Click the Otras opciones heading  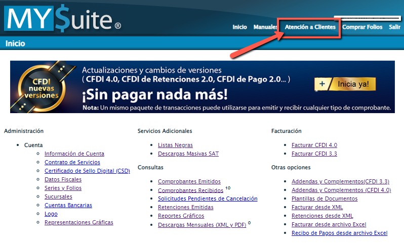pyautogui.click(x=291, y=167)
